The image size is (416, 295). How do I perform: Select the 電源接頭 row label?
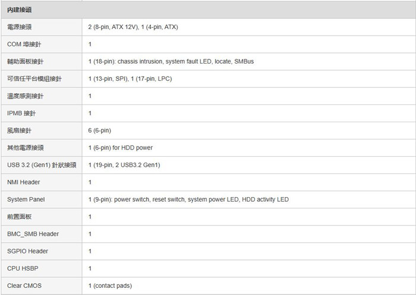pyautogui.click(x=20, y=27)
